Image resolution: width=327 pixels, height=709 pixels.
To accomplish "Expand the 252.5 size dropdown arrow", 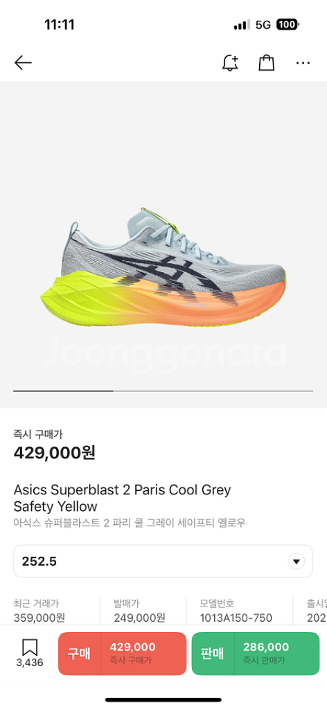I will tap(297, 562).
